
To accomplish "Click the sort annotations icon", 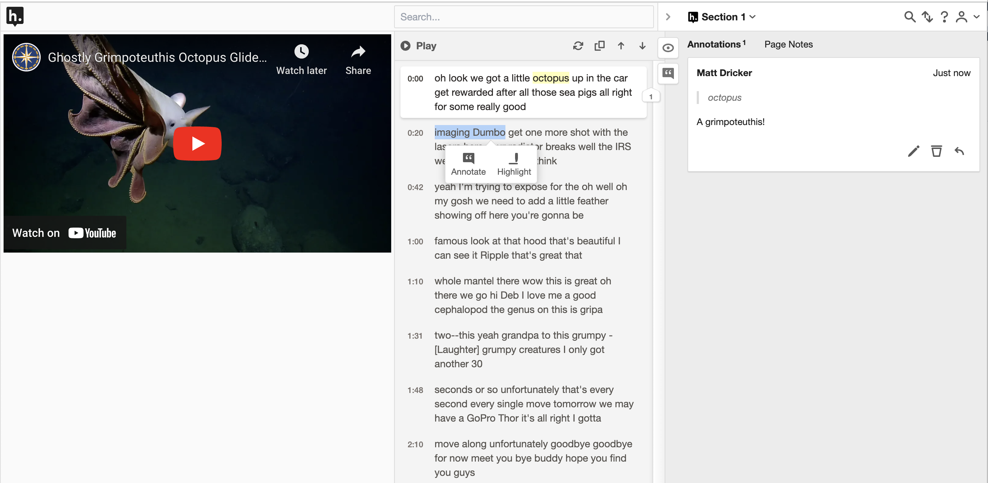I will (927, 17).
